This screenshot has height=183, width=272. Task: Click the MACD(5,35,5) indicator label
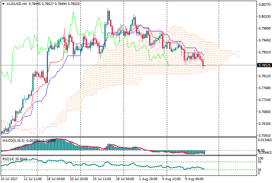tap(13, 140)
